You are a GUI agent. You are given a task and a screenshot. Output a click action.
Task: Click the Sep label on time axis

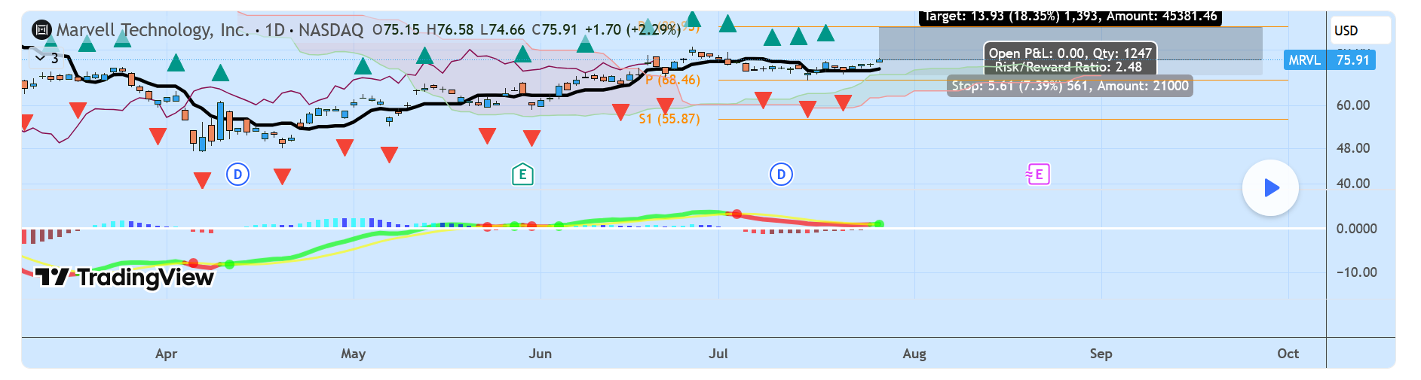(1101, 354)
